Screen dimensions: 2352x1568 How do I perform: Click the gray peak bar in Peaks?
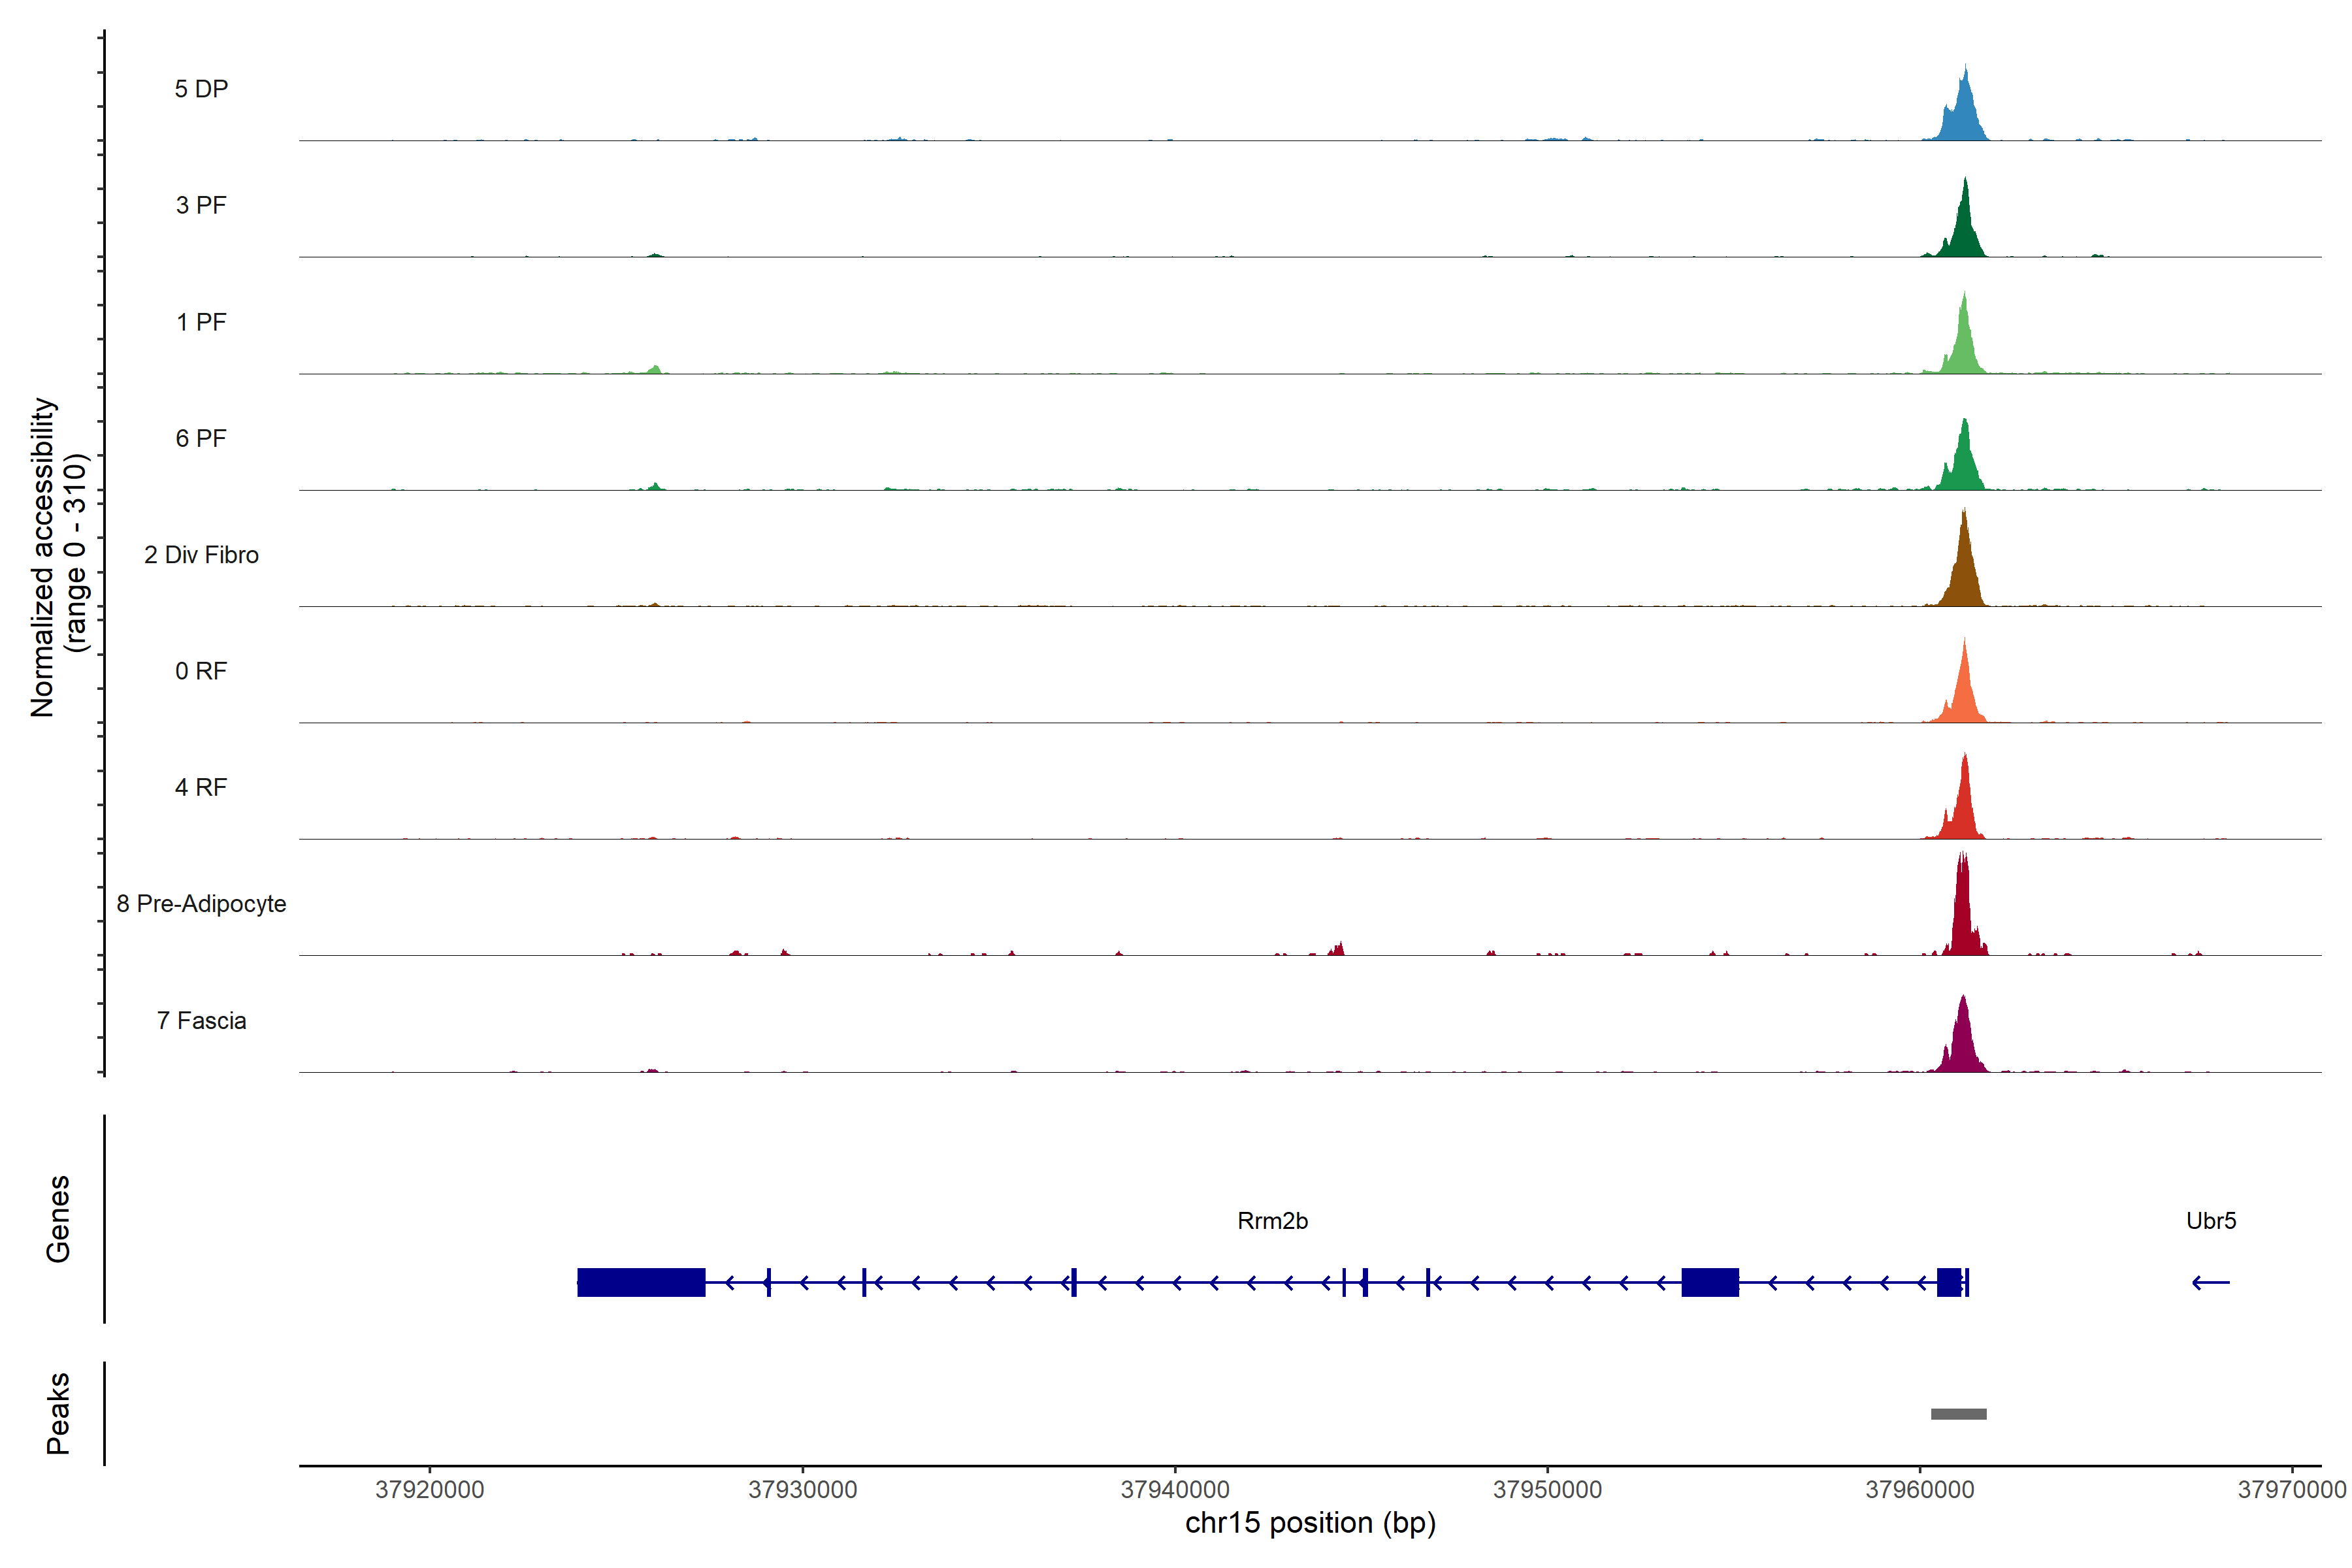pyautogui.click(x=1958, y=1414)
